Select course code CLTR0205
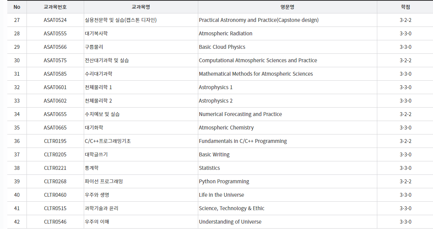The height and width of the screenshot is (229, 433). pos(55,155)
